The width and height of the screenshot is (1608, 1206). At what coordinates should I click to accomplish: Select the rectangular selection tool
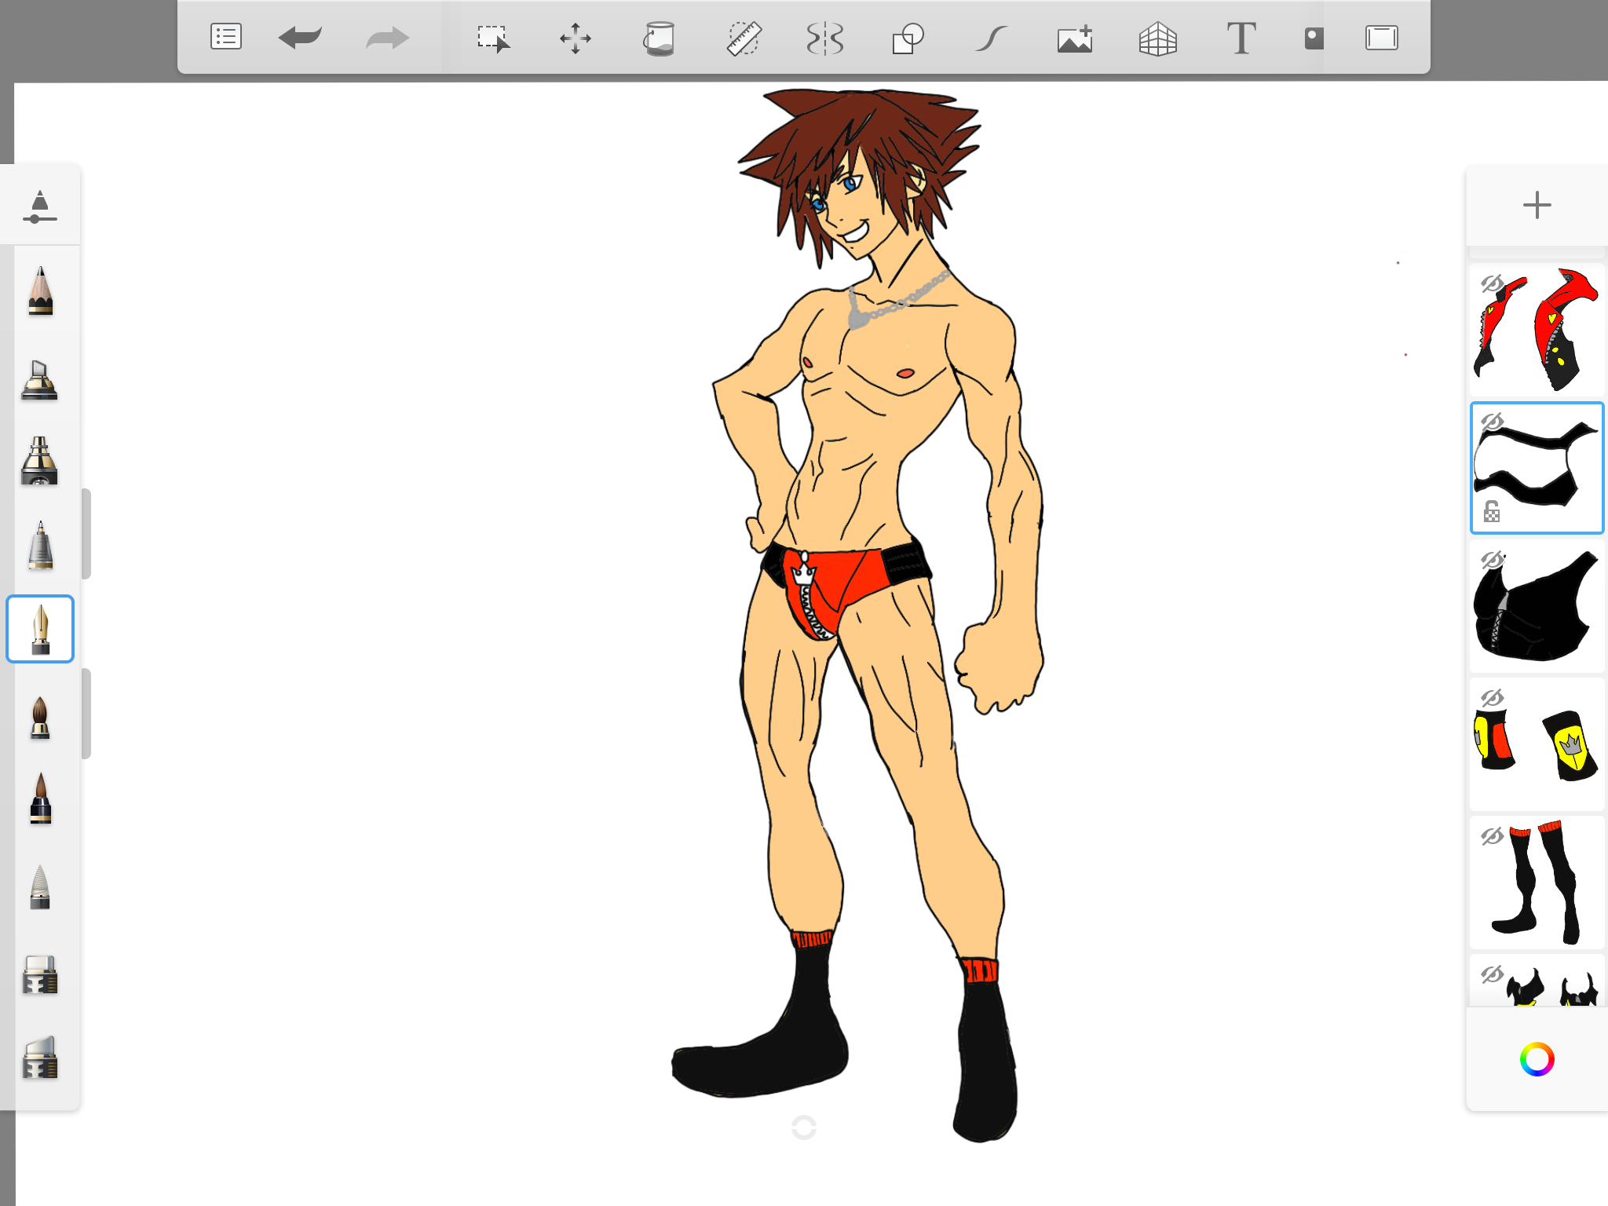493,38
